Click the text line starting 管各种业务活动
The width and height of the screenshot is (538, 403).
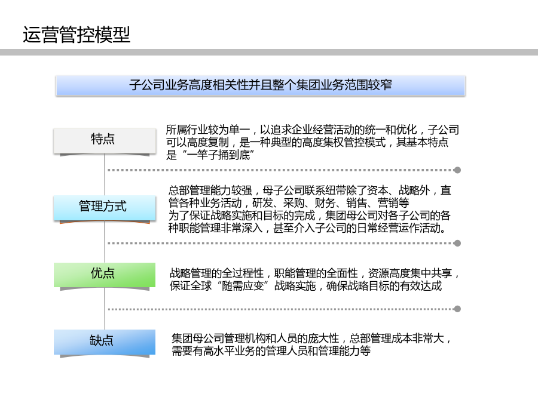click(x=289, y=203)
